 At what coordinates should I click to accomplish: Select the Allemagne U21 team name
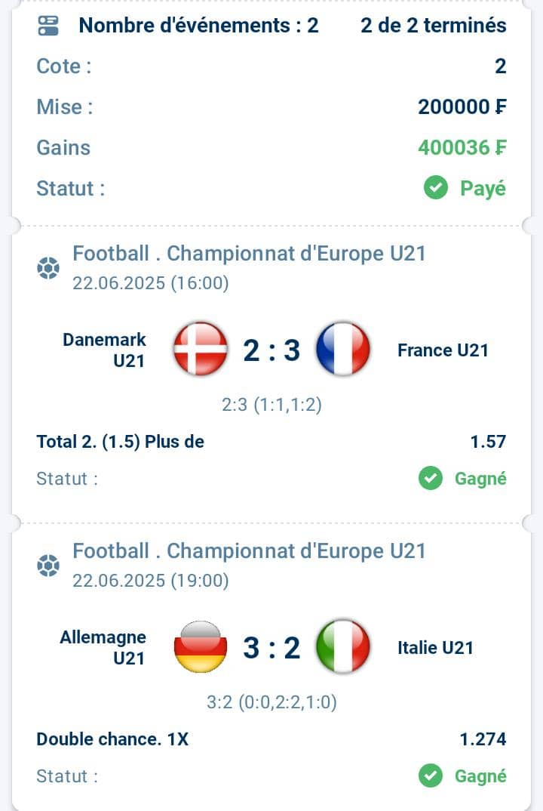point(103,648)
